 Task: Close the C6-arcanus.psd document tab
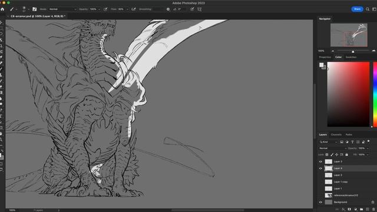[x=8, y=16]
